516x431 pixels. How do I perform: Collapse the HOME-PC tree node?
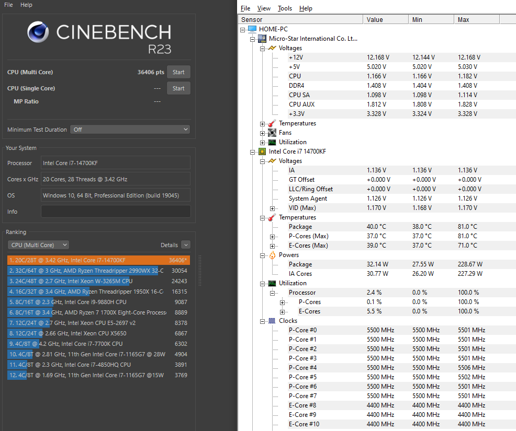[x=242, y=30]
